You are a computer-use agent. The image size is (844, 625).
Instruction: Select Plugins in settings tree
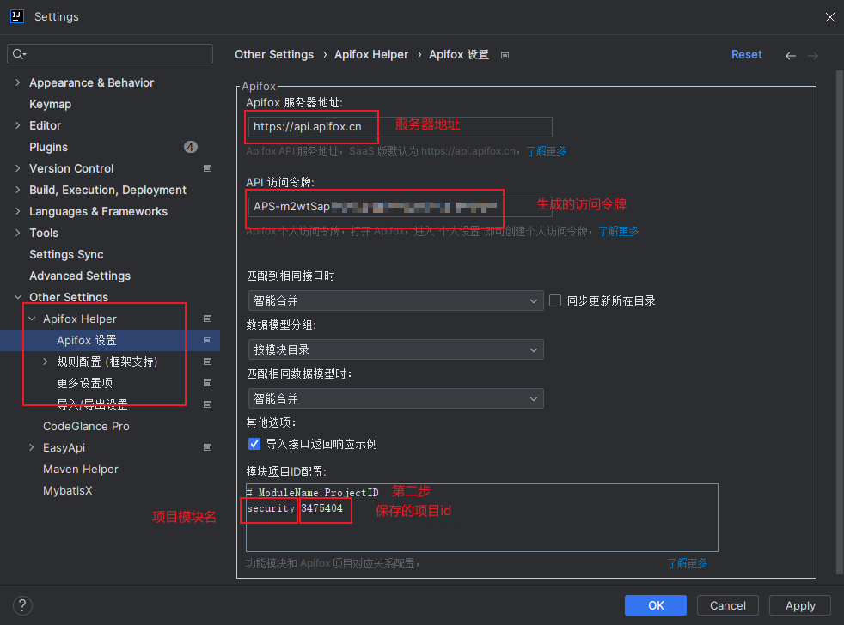tap(48, 147)
